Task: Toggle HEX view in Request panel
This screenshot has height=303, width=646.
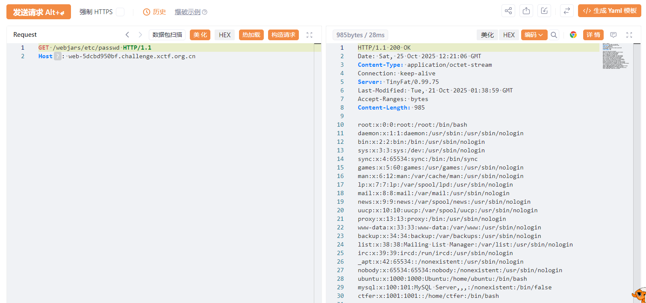Action: [224, 35]
